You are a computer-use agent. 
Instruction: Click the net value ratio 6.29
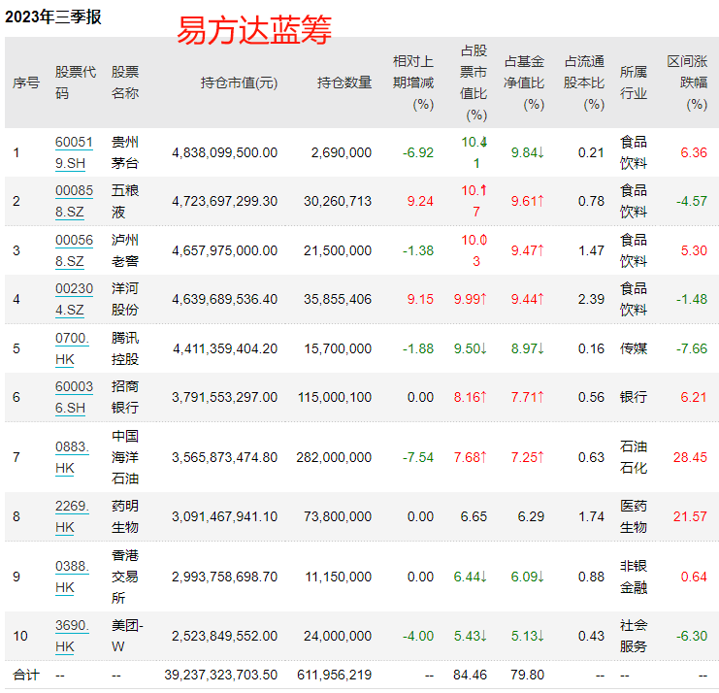click(531, 517)
